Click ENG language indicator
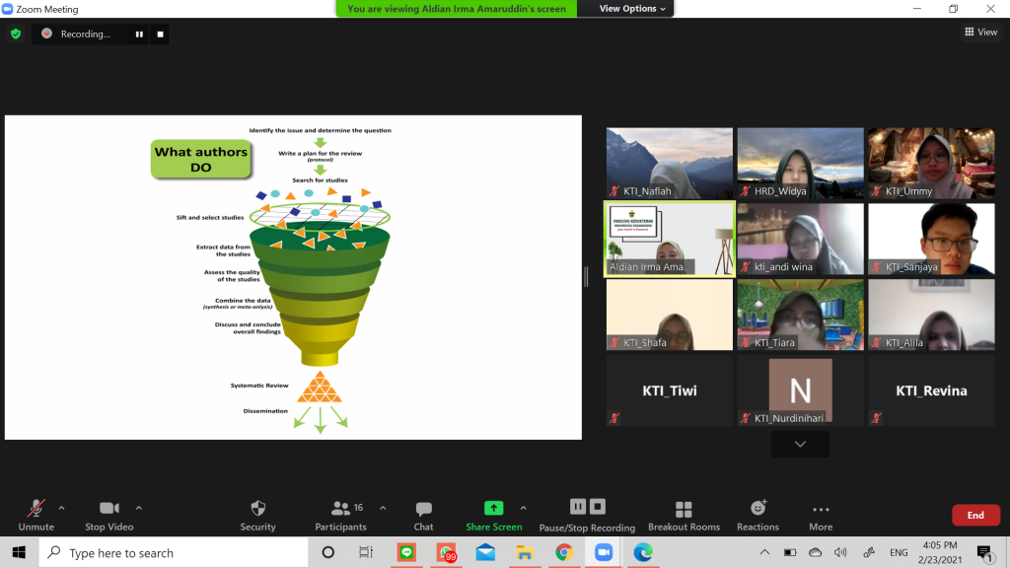The image size is (1010, 568). point(899,552)
